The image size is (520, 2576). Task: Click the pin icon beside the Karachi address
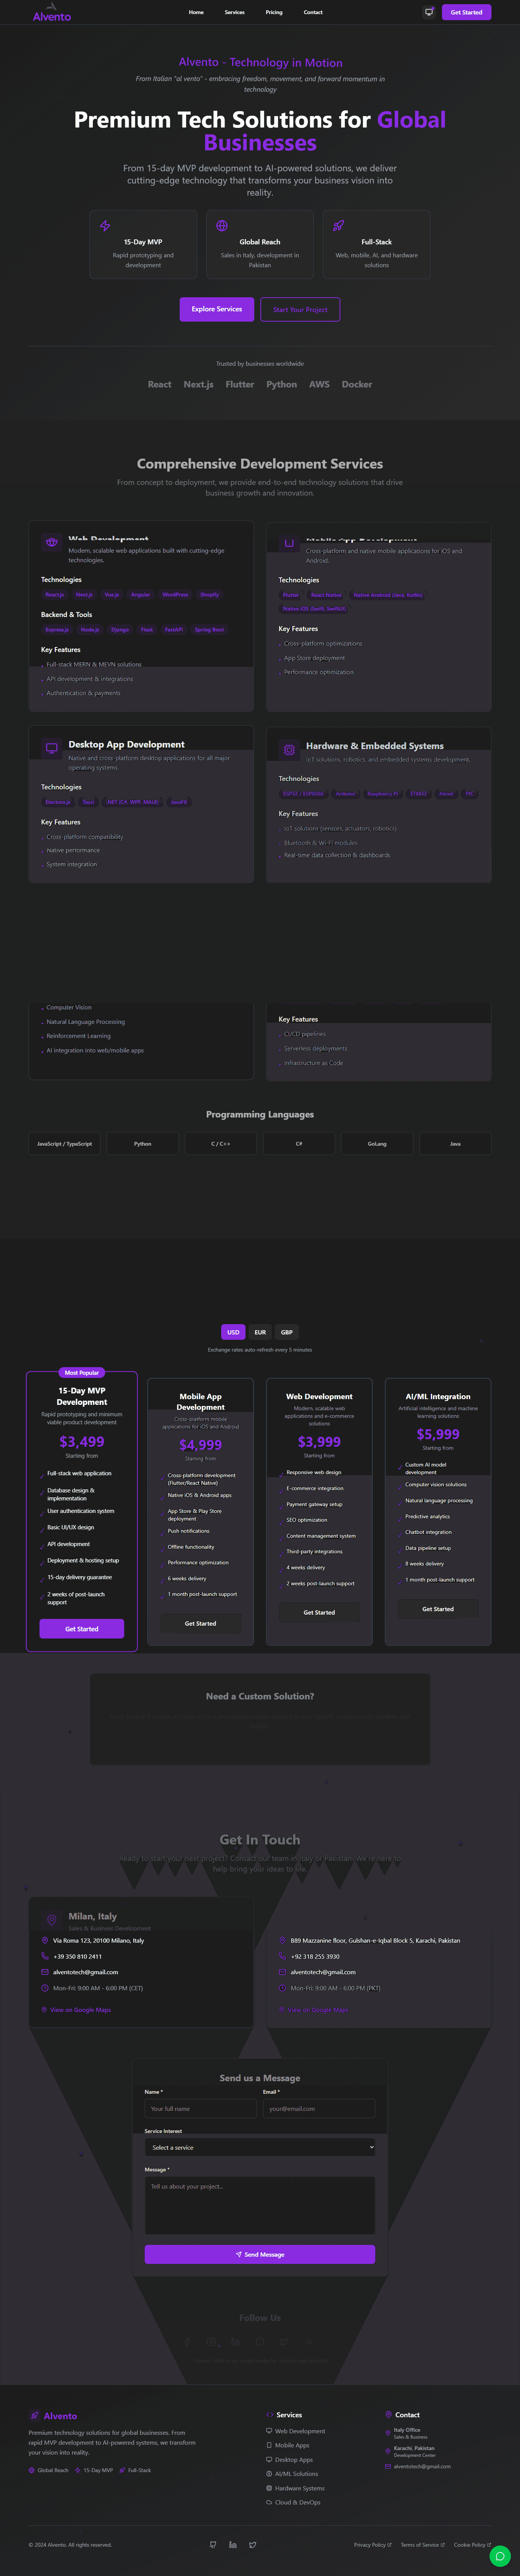pyautogui.click(x=283, y=1940)
